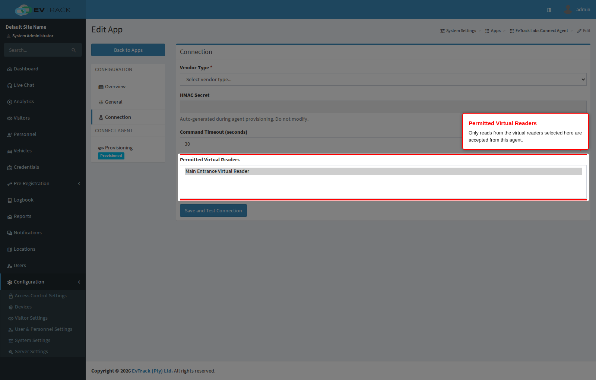596x380 pixels.
Task: Open EvTrack Labs Connect Agent breadcrumb
Action: [539, 31]
